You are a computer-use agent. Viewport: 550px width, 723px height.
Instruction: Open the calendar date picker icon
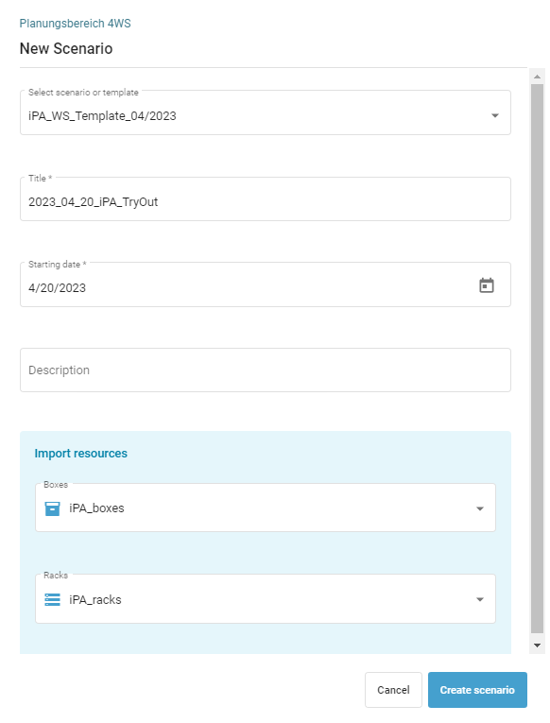[x=487, y=285]
